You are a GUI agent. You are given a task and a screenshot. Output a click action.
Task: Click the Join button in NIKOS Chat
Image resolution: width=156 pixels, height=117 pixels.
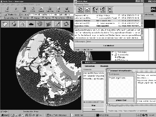coord(93,110)
